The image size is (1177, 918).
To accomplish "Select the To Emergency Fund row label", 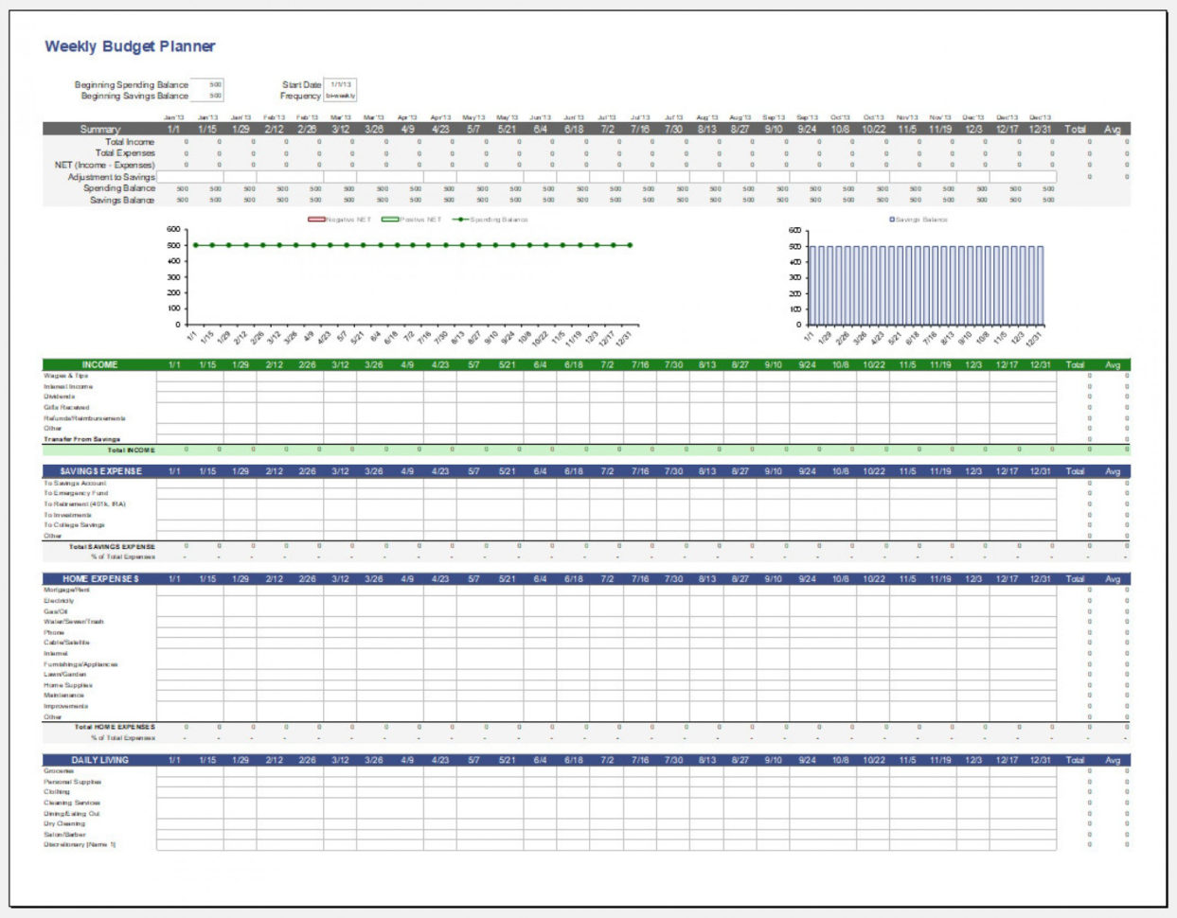I will coord(76,493).
